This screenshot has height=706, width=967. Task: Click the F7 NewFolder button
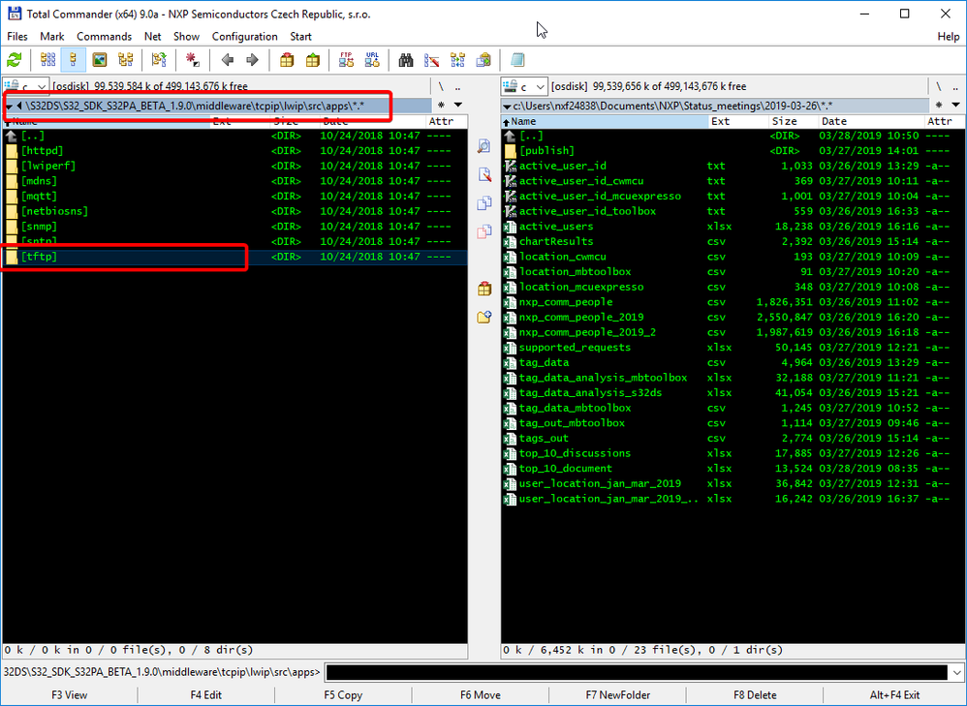click(x=618, y=695)
